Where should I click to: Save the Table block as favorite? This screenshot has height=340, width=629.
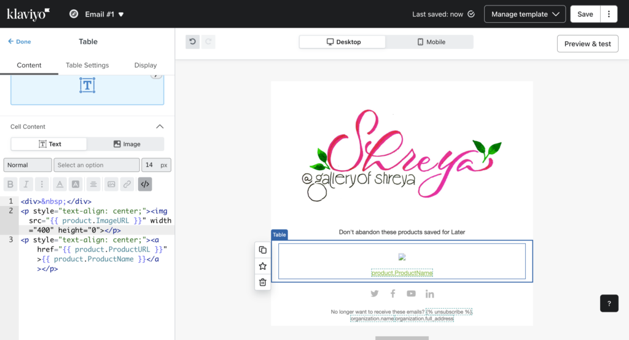point(263,266)
